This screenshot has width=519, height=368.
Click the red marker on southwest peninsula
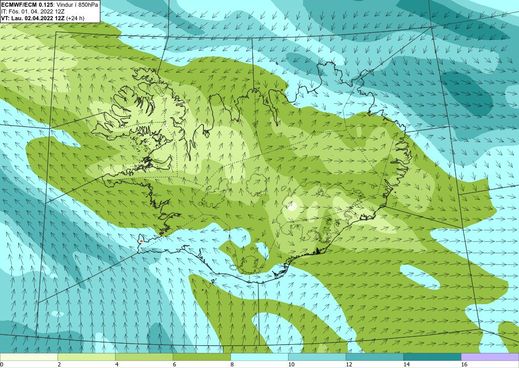click(x=141, y=241)
